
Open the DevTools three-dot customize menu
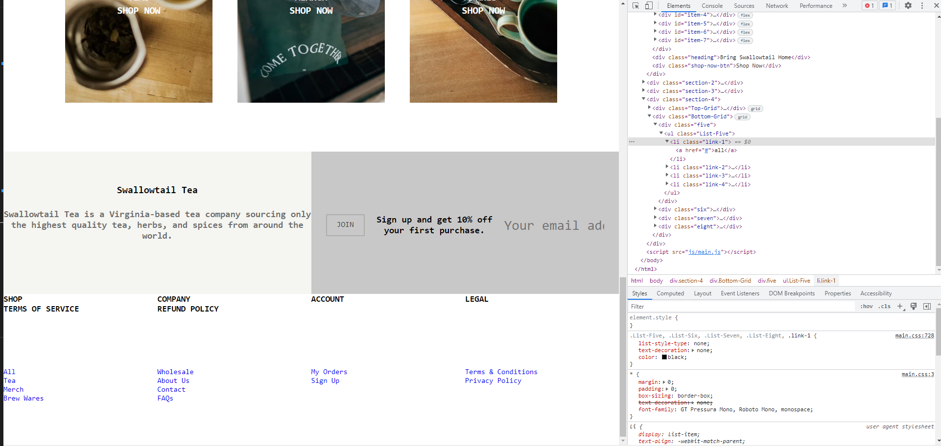[x=922, y=6]
